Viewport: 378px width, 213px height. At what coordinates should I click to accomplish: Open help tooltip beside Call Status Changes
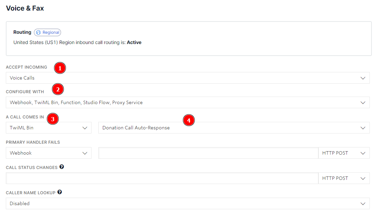(x=62, y=167)
